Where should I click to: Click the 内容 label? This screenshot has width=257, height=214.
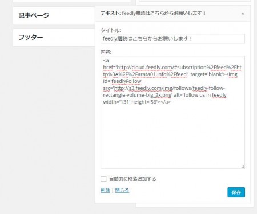pyautogui.click(x=106, y=52)
